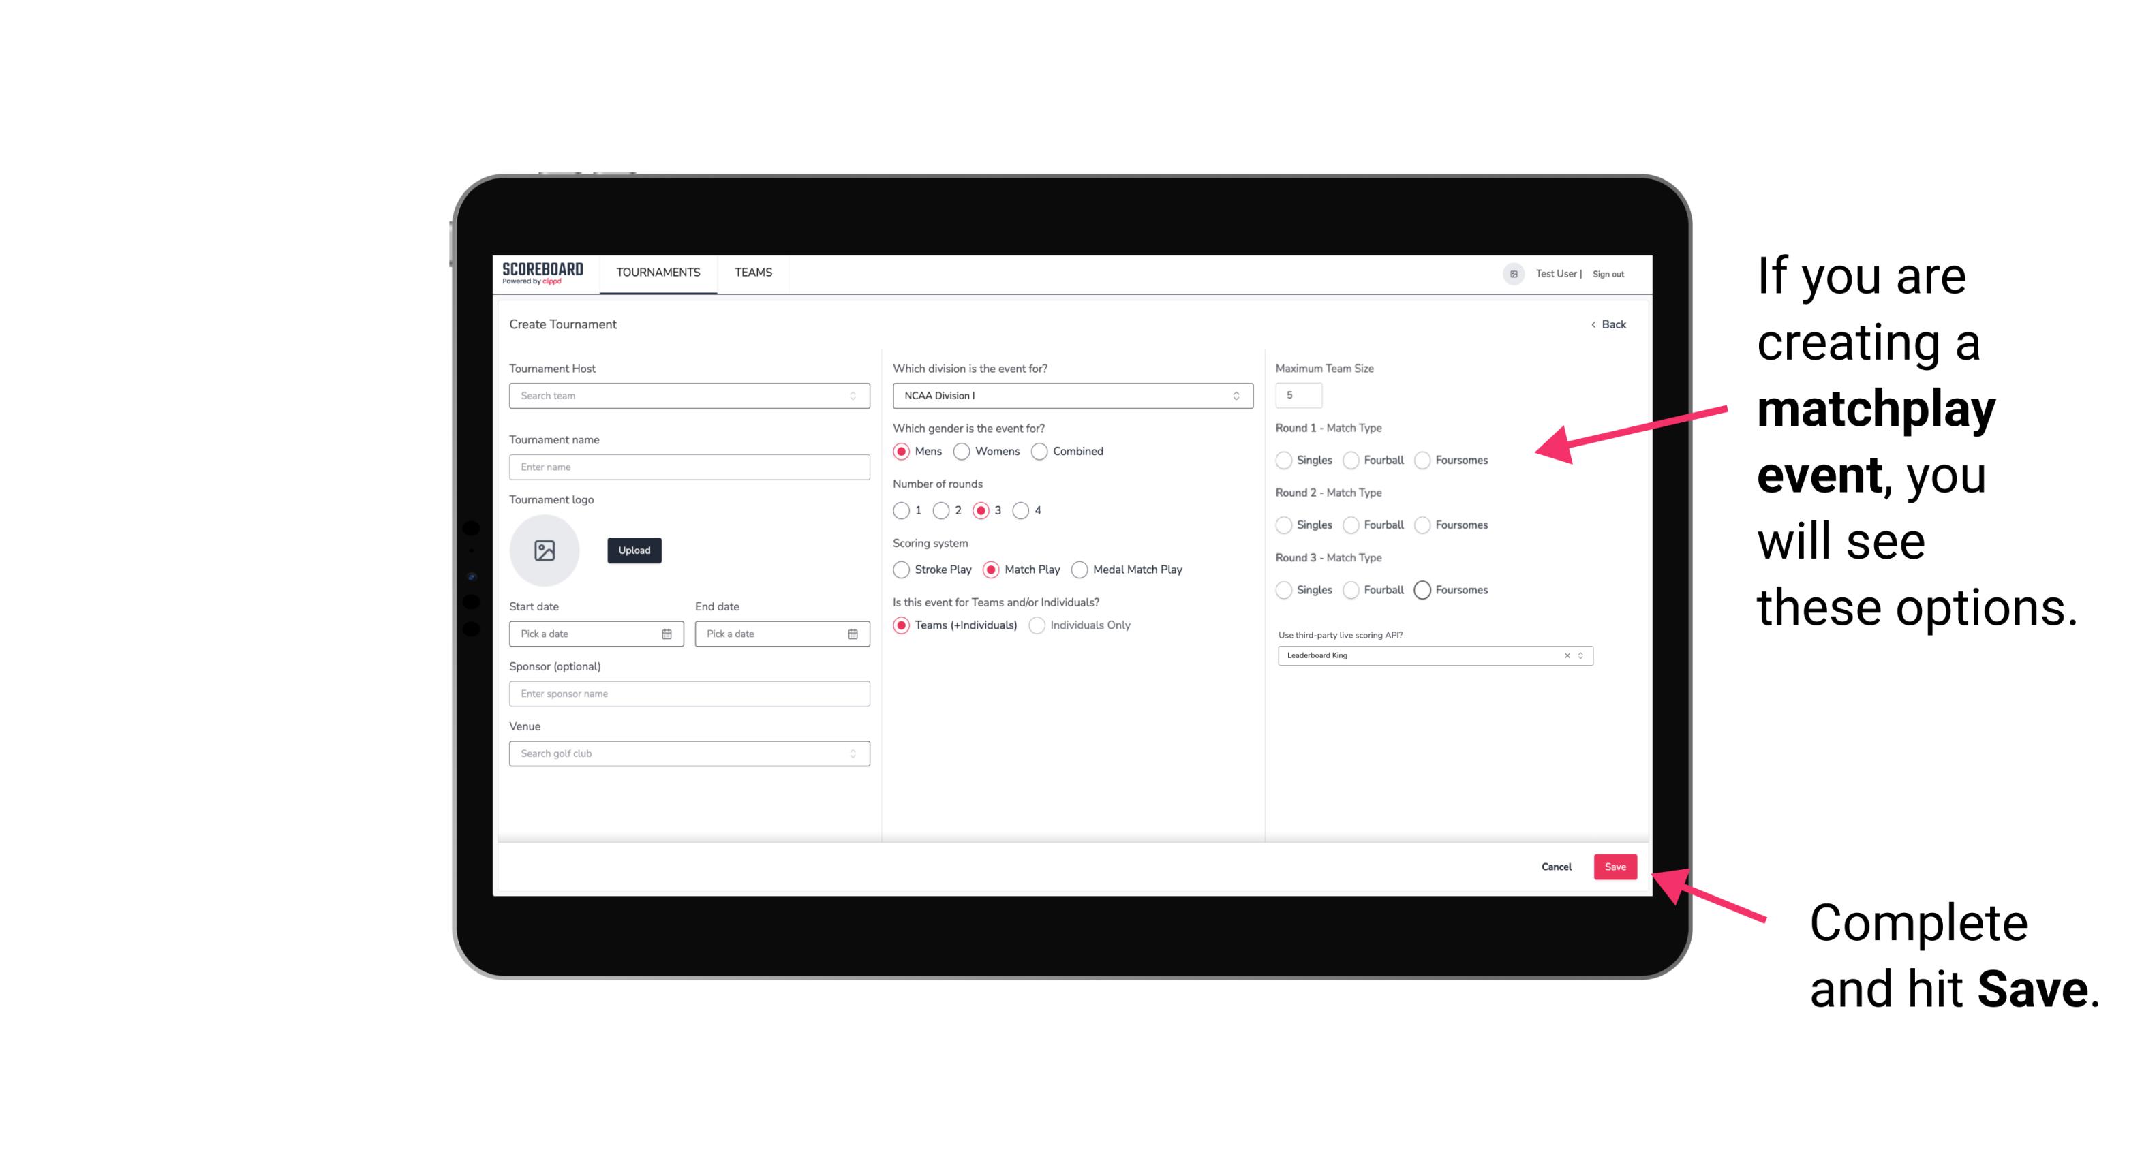Expand the Leaderboard King API dropdown

point(1580,654)
